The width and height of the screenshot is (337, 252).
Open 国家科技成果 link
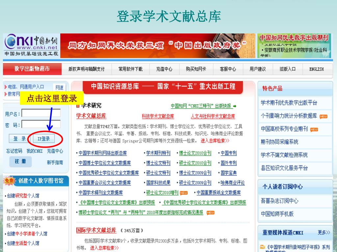point(158,182)
